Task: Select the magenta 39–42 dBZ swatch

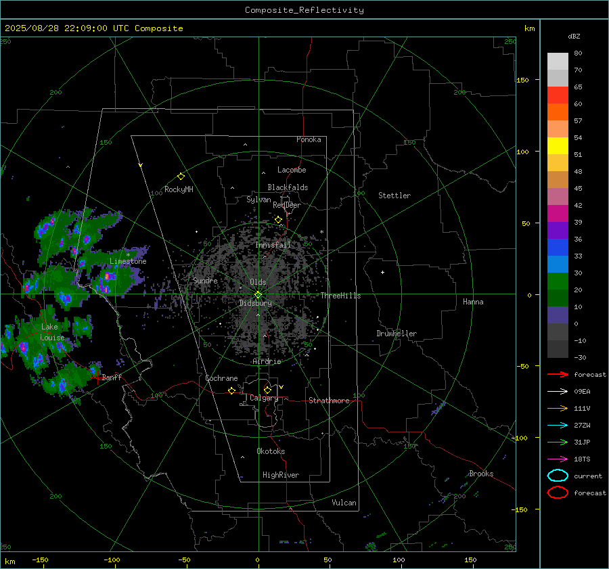Action: [558, 214]
